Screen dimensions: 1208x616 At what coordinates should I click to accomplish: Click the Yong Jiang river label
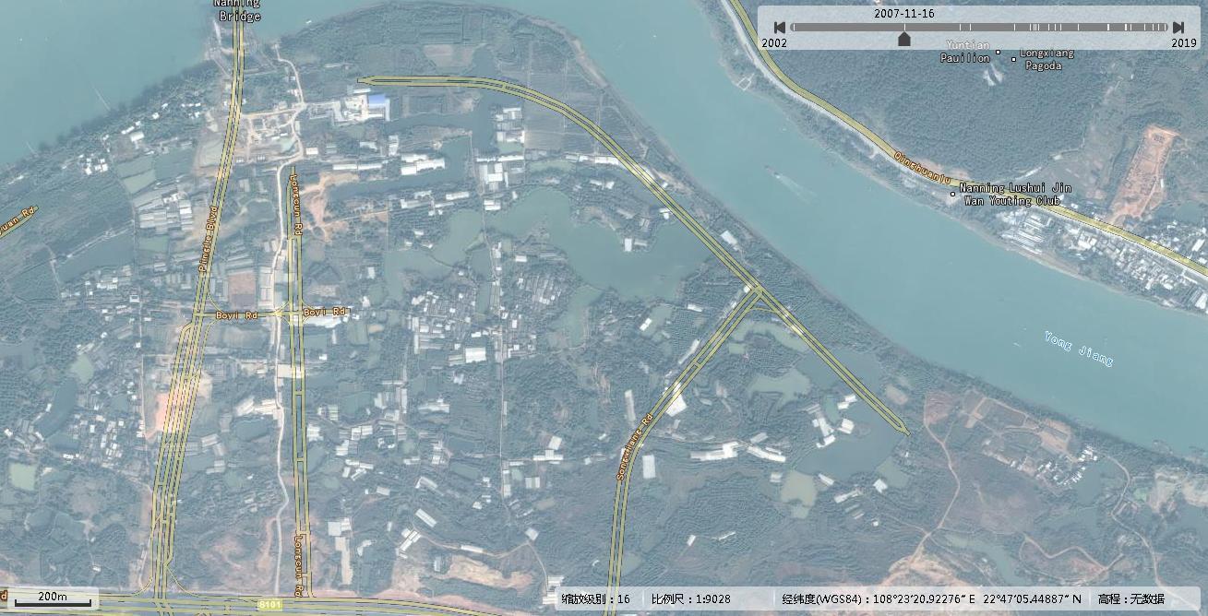tap(1079, 349)
